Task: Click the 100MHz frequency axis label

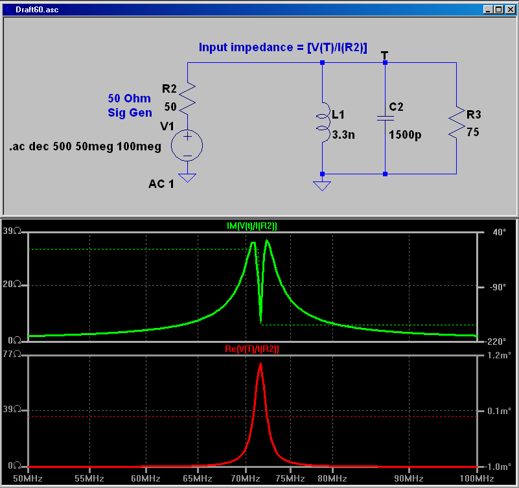Action: (x=477, y=479)
